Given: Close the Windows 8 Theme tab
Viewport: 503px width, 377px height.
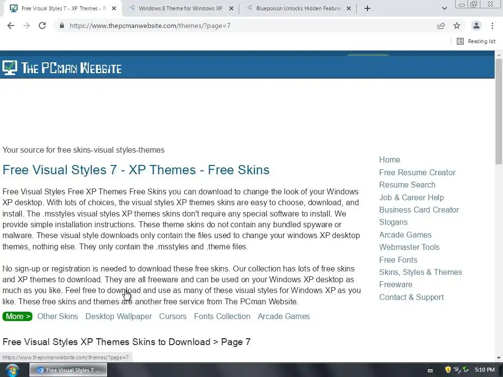Looking at the screenshot, I should pos(231,8).
